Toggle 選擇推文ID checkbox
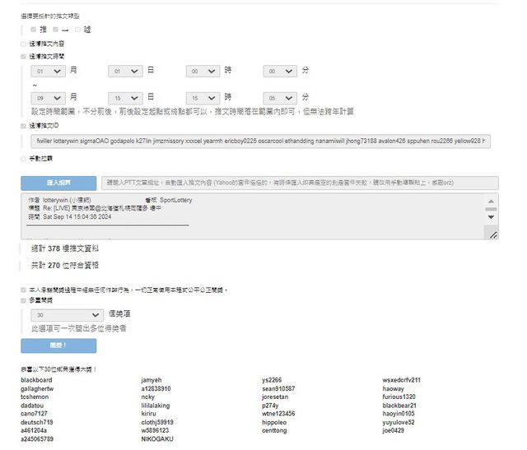The image size is (527, 450). point(23,126)
